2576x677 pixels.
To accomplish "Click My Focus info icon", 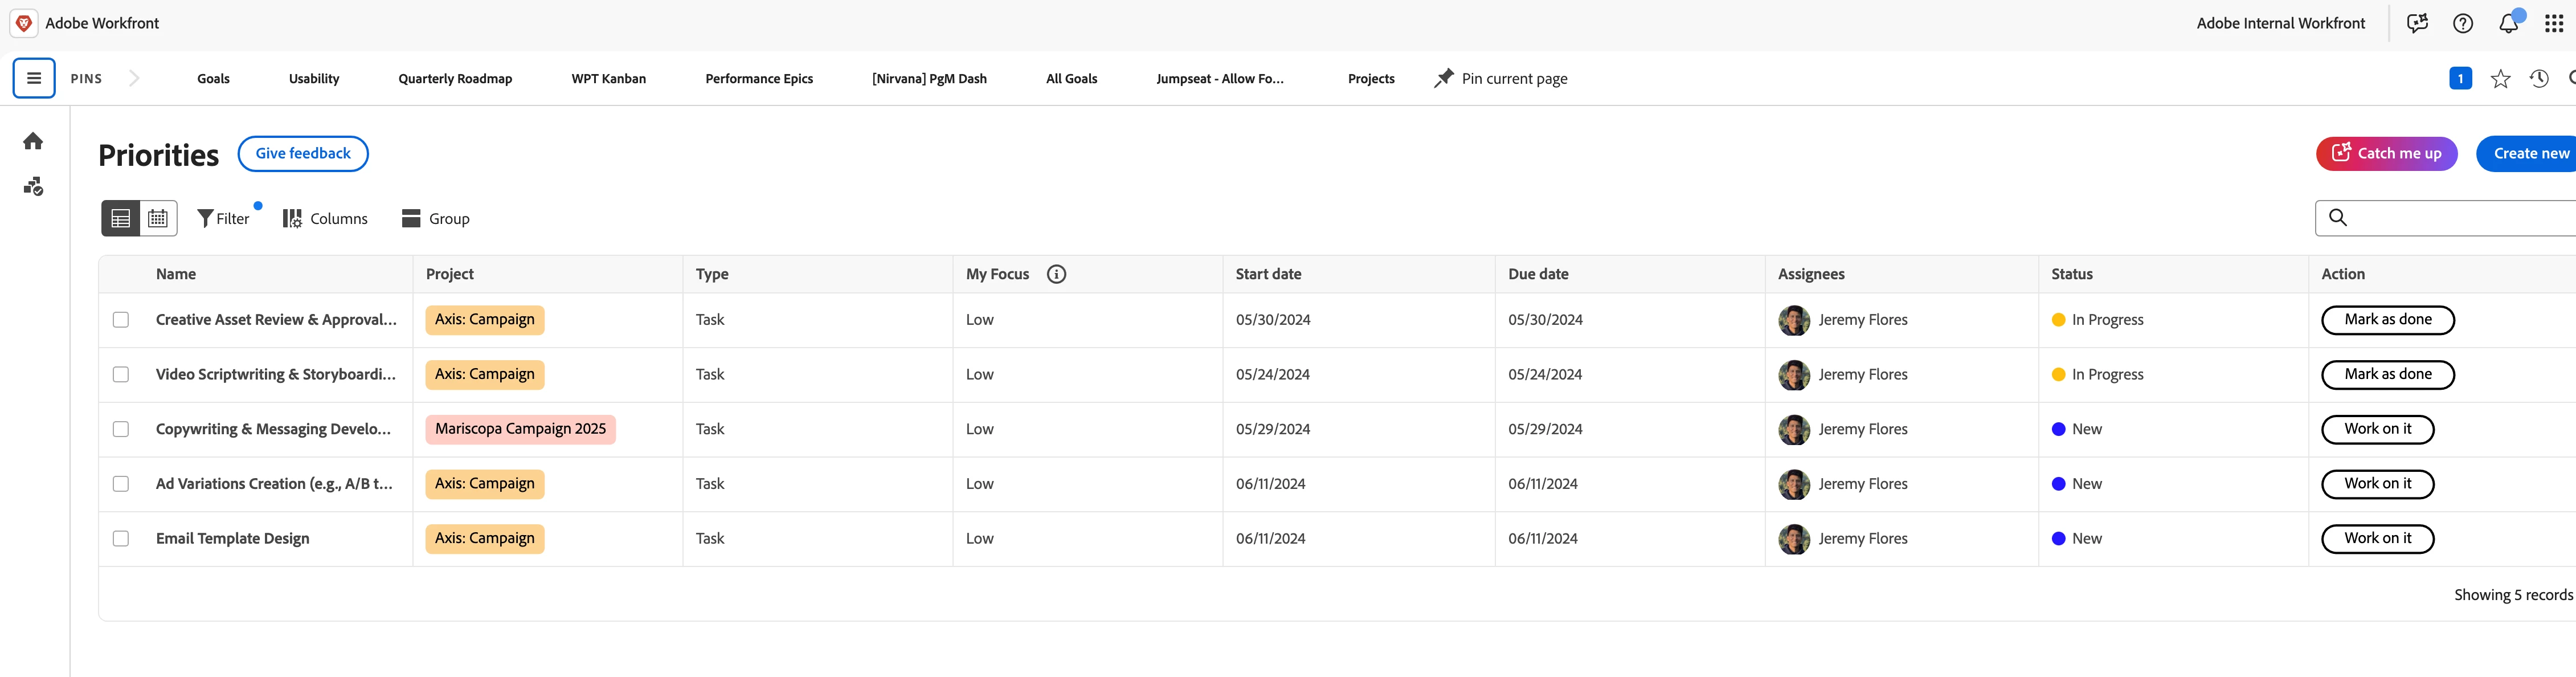I will [1056, 274].
